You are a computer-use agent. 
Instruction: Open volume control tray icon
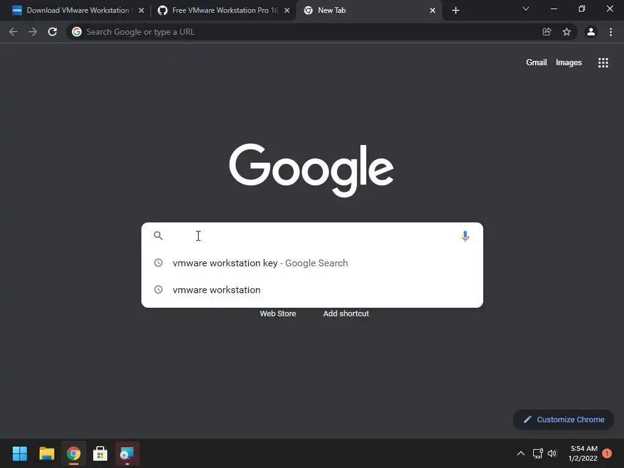(552, 453)
